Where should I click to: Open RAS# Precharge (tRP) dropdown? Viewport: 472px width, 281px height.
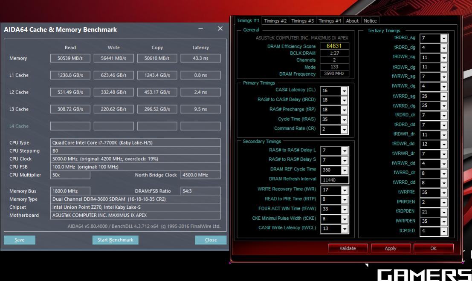[x=344, y=110]
